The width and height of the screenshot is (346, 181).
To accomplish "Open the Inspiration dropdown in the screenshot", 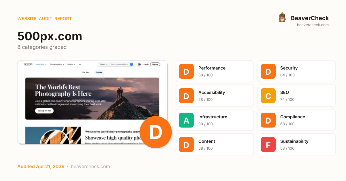I will 41,64.
